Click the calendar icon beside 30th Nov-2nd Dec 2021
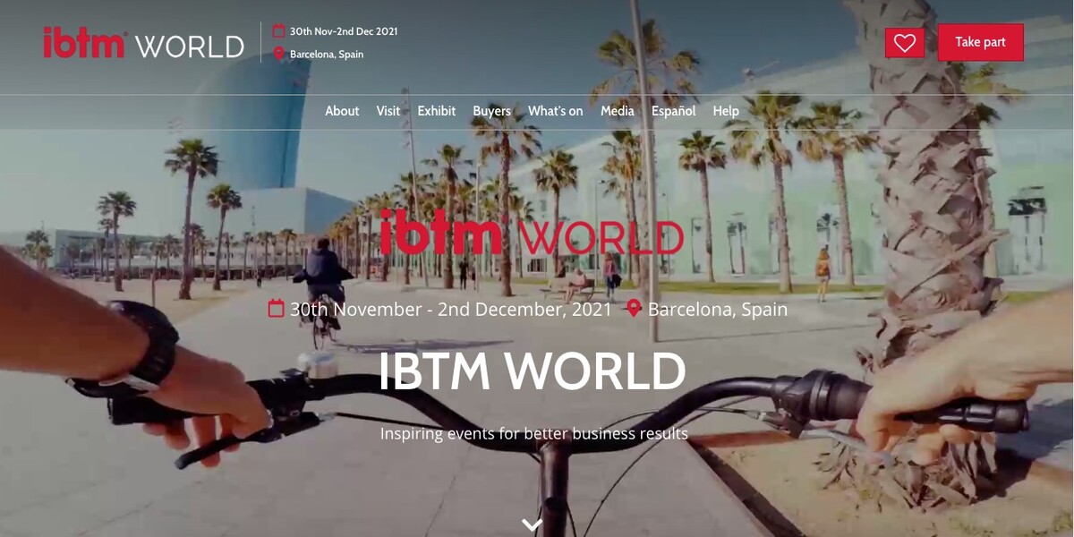The height and width of the screenshot is (537, 1074). tap(278, 31)
